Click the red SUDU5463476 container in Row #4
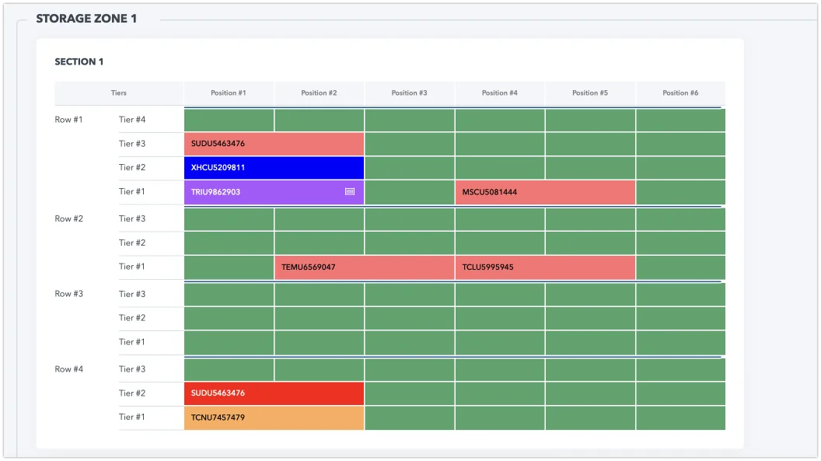 click(x=274, y=393)
